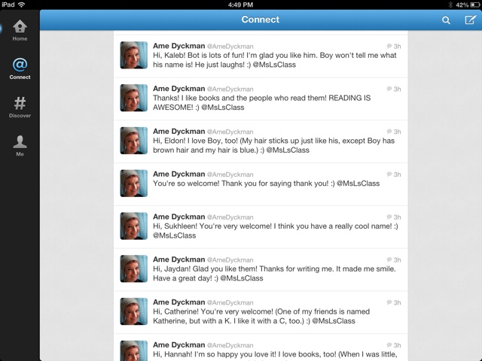Compose a new tweet with pencil icon

(470, 20)
